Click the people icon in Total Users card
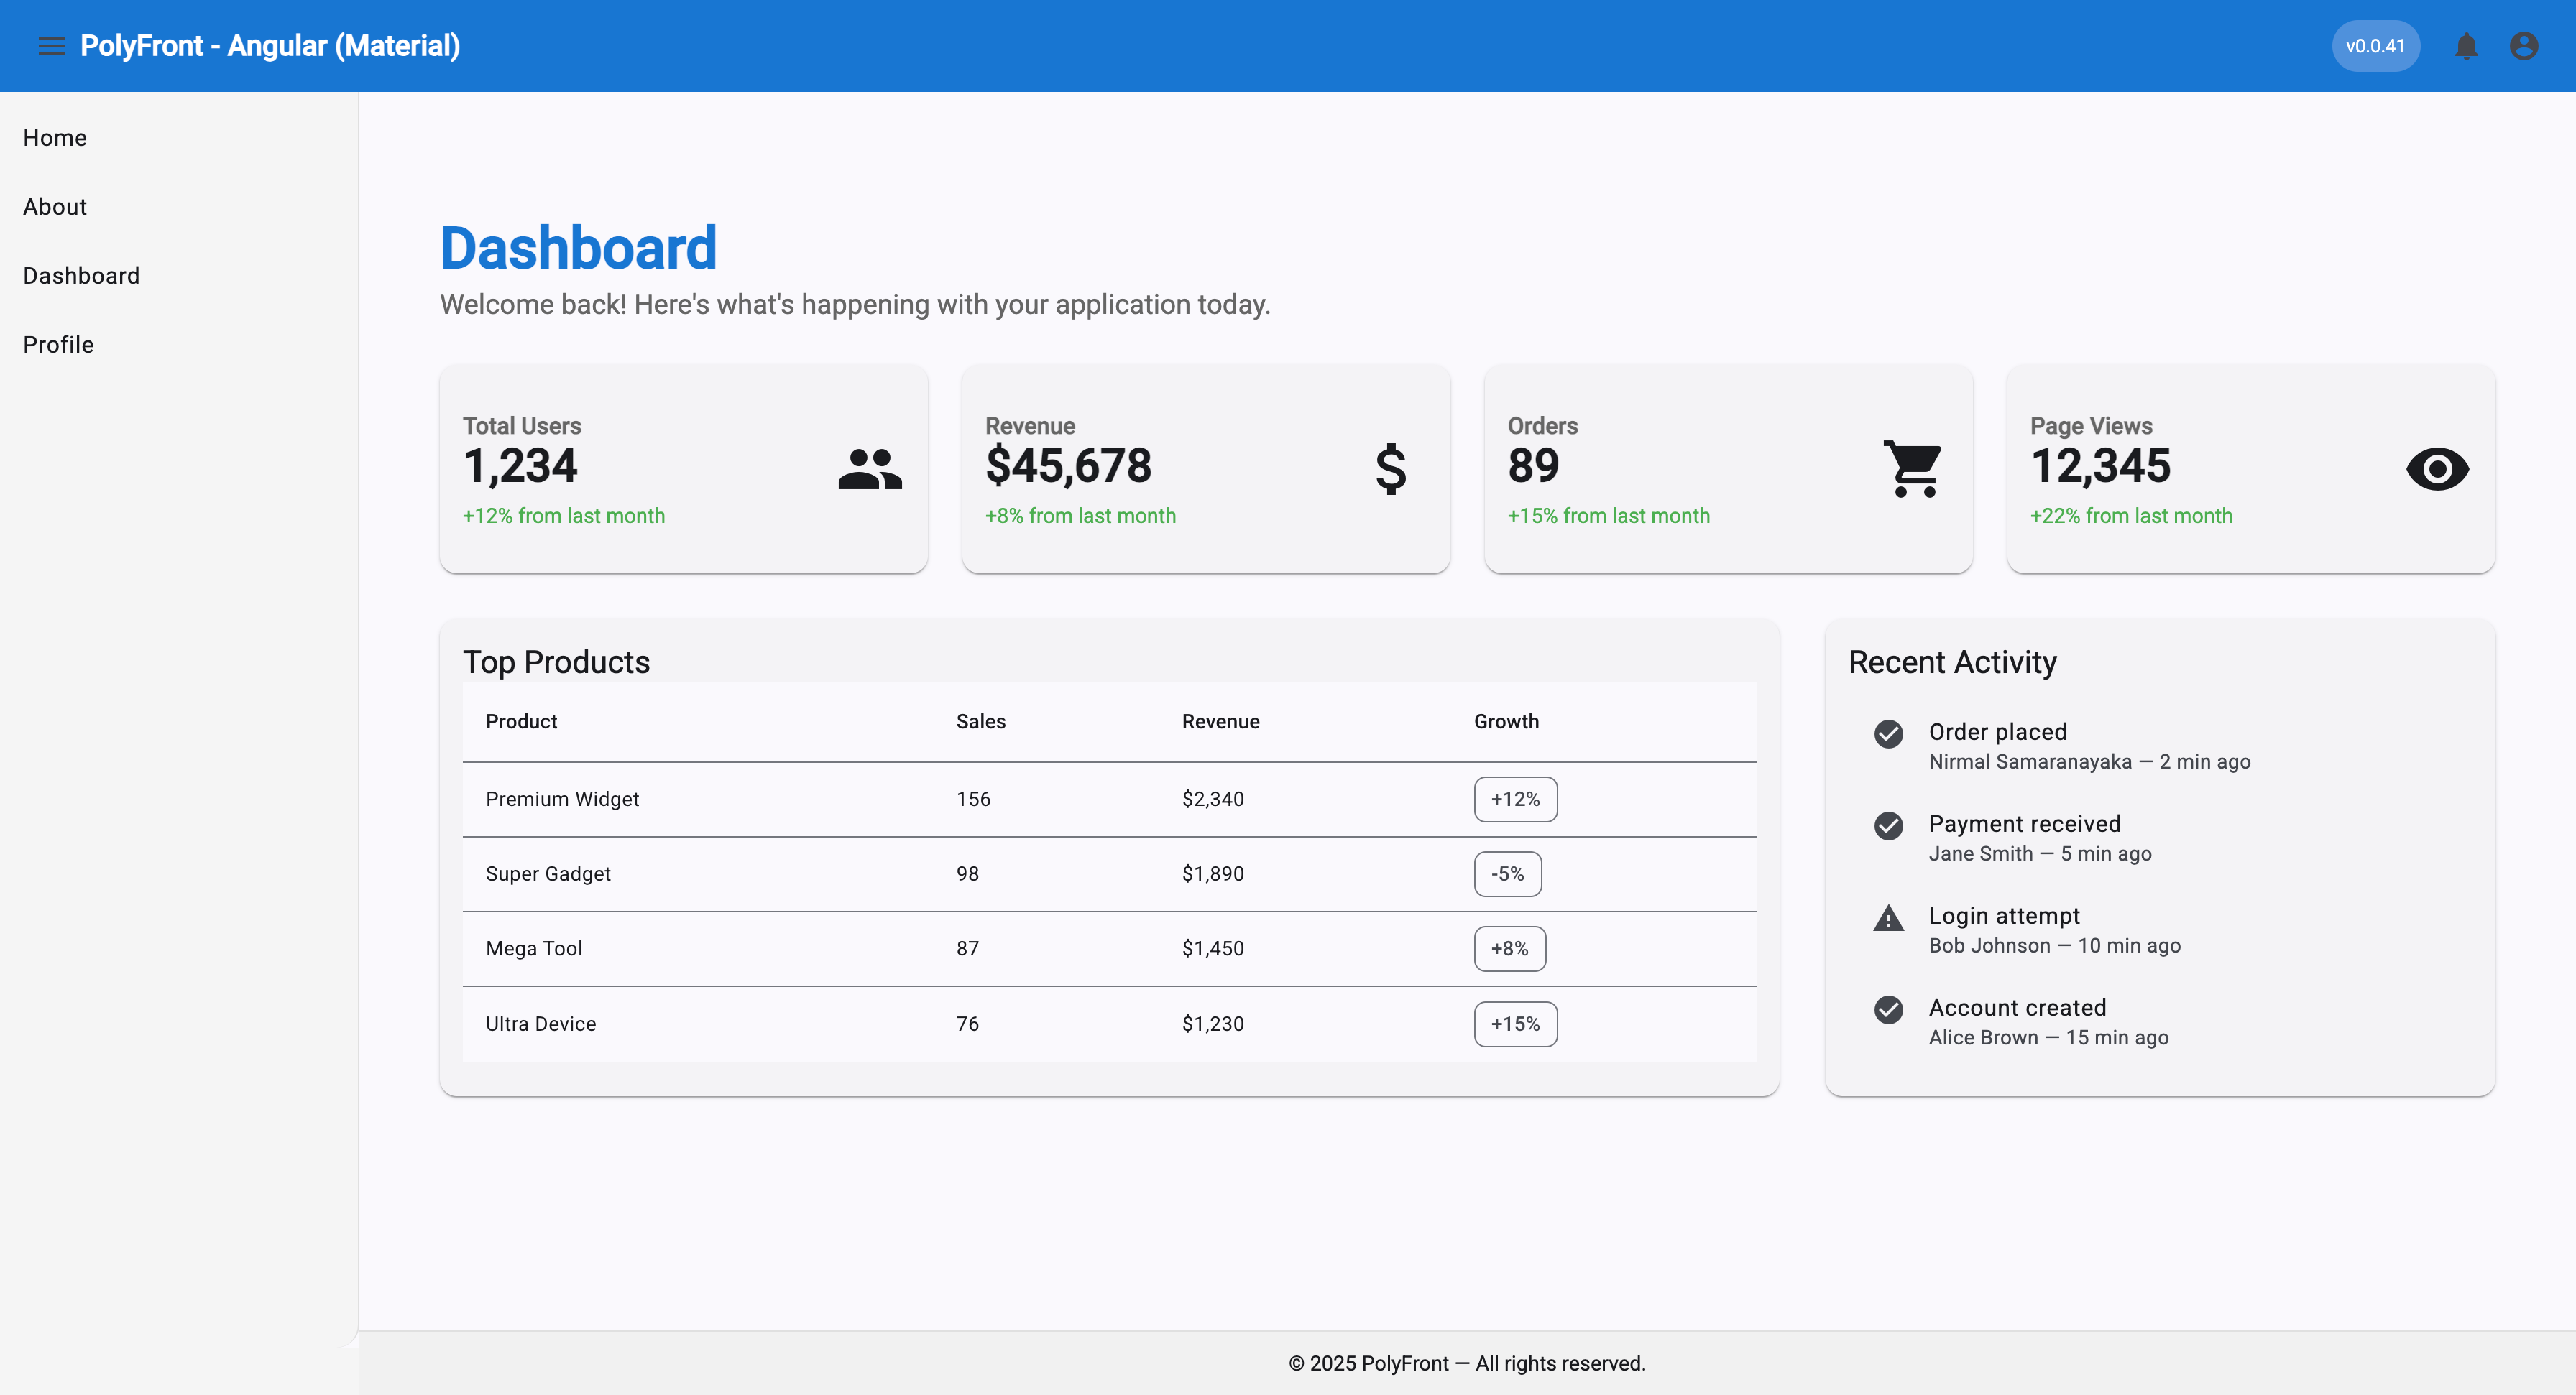The height and width of the screenshot is (1395, 2576). pyautogui.click(x=869, y=468)
